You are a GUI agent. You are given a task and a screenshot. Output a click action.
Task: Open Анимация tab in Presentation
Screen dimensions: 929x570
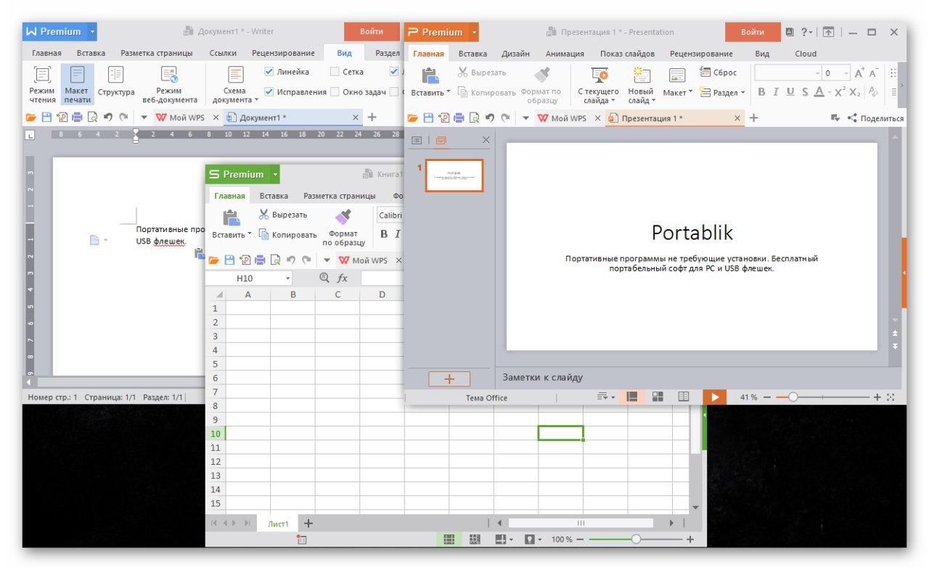pos(565,54)
